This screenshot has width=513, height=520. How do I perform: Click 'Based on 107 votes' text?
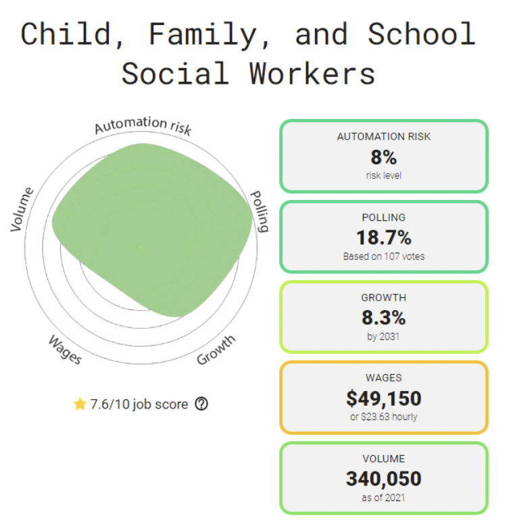tap(383, 257)
